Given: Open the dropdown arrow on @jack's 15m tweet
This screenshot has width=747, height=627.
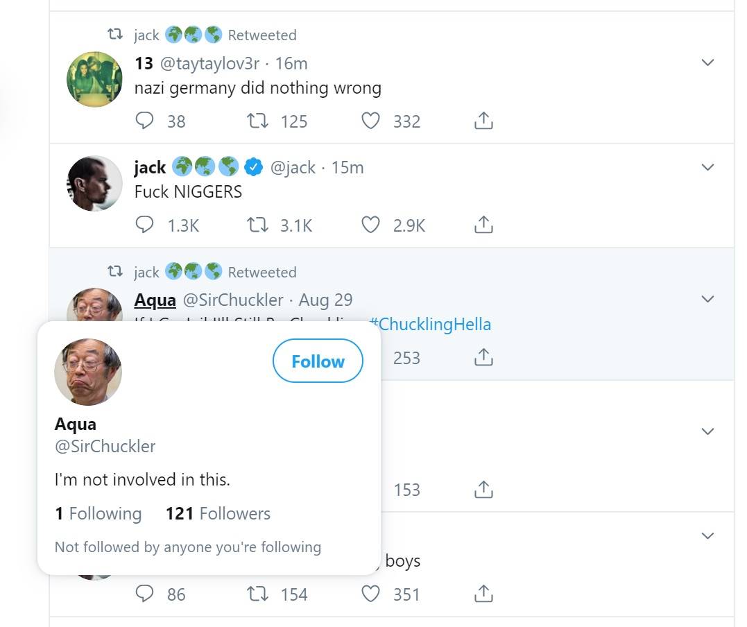Looking at the screenshot, I should (x=707, y=167).
